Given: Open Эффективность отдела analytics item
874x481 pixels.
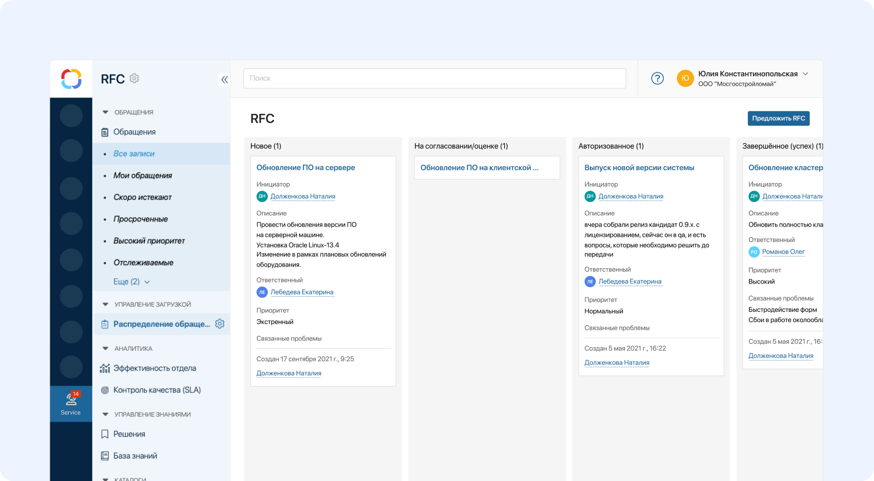Looking at the screenshot, I should (154, 368).
